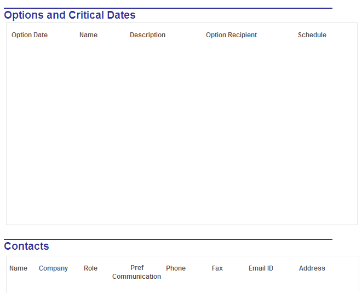Click the Option Date column header

30,35
